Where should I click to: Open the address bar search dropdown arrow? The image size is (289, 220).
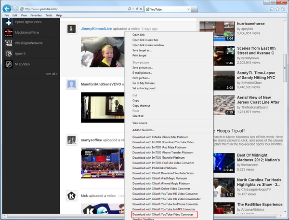[x=133, y=9]
